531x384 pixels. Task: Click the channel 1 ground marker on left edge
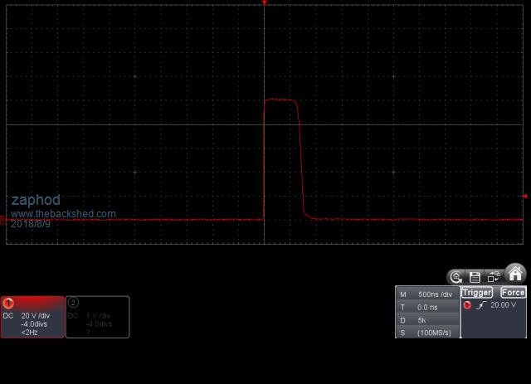pyautogui.click(x=2, y=220)
